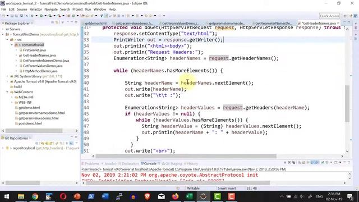Click the Quick Access search field
Viewport: 359px width, 202px height.
click(329, 16)
